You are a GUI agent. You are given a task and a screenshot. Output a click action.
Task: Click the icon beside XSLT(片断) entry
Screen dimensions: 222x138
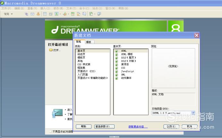[116, 61]
